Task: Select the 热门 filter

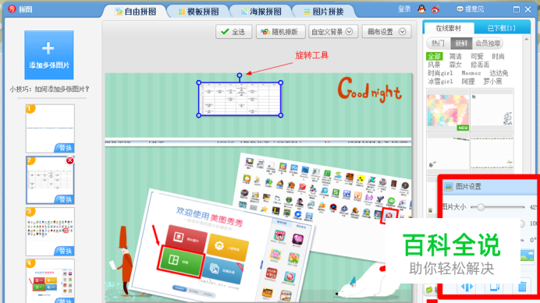Action: (438, 44)
